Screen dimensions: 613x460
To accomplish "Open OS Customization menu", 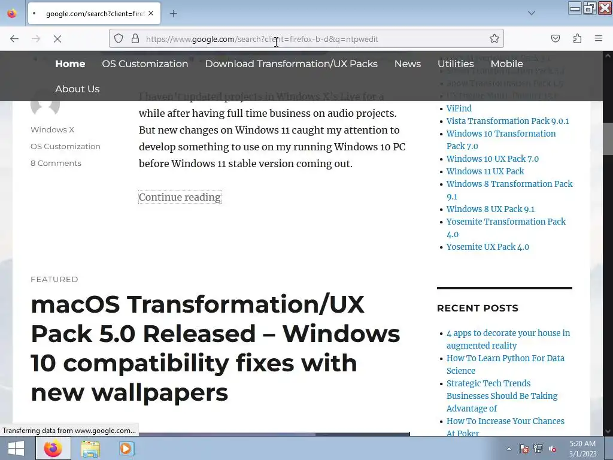I will coord(145,63).
